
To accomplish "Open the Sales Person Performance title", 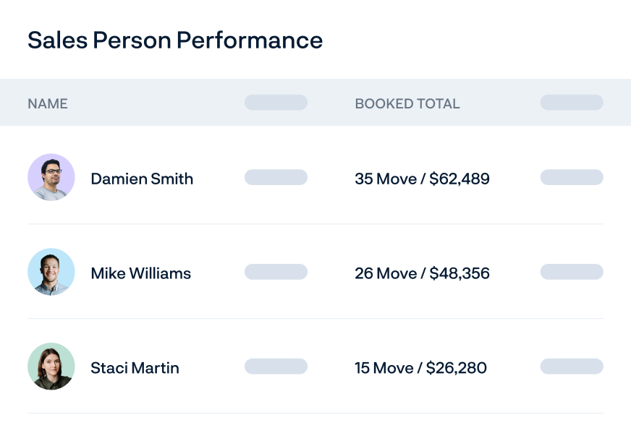I will pos(174,40).
